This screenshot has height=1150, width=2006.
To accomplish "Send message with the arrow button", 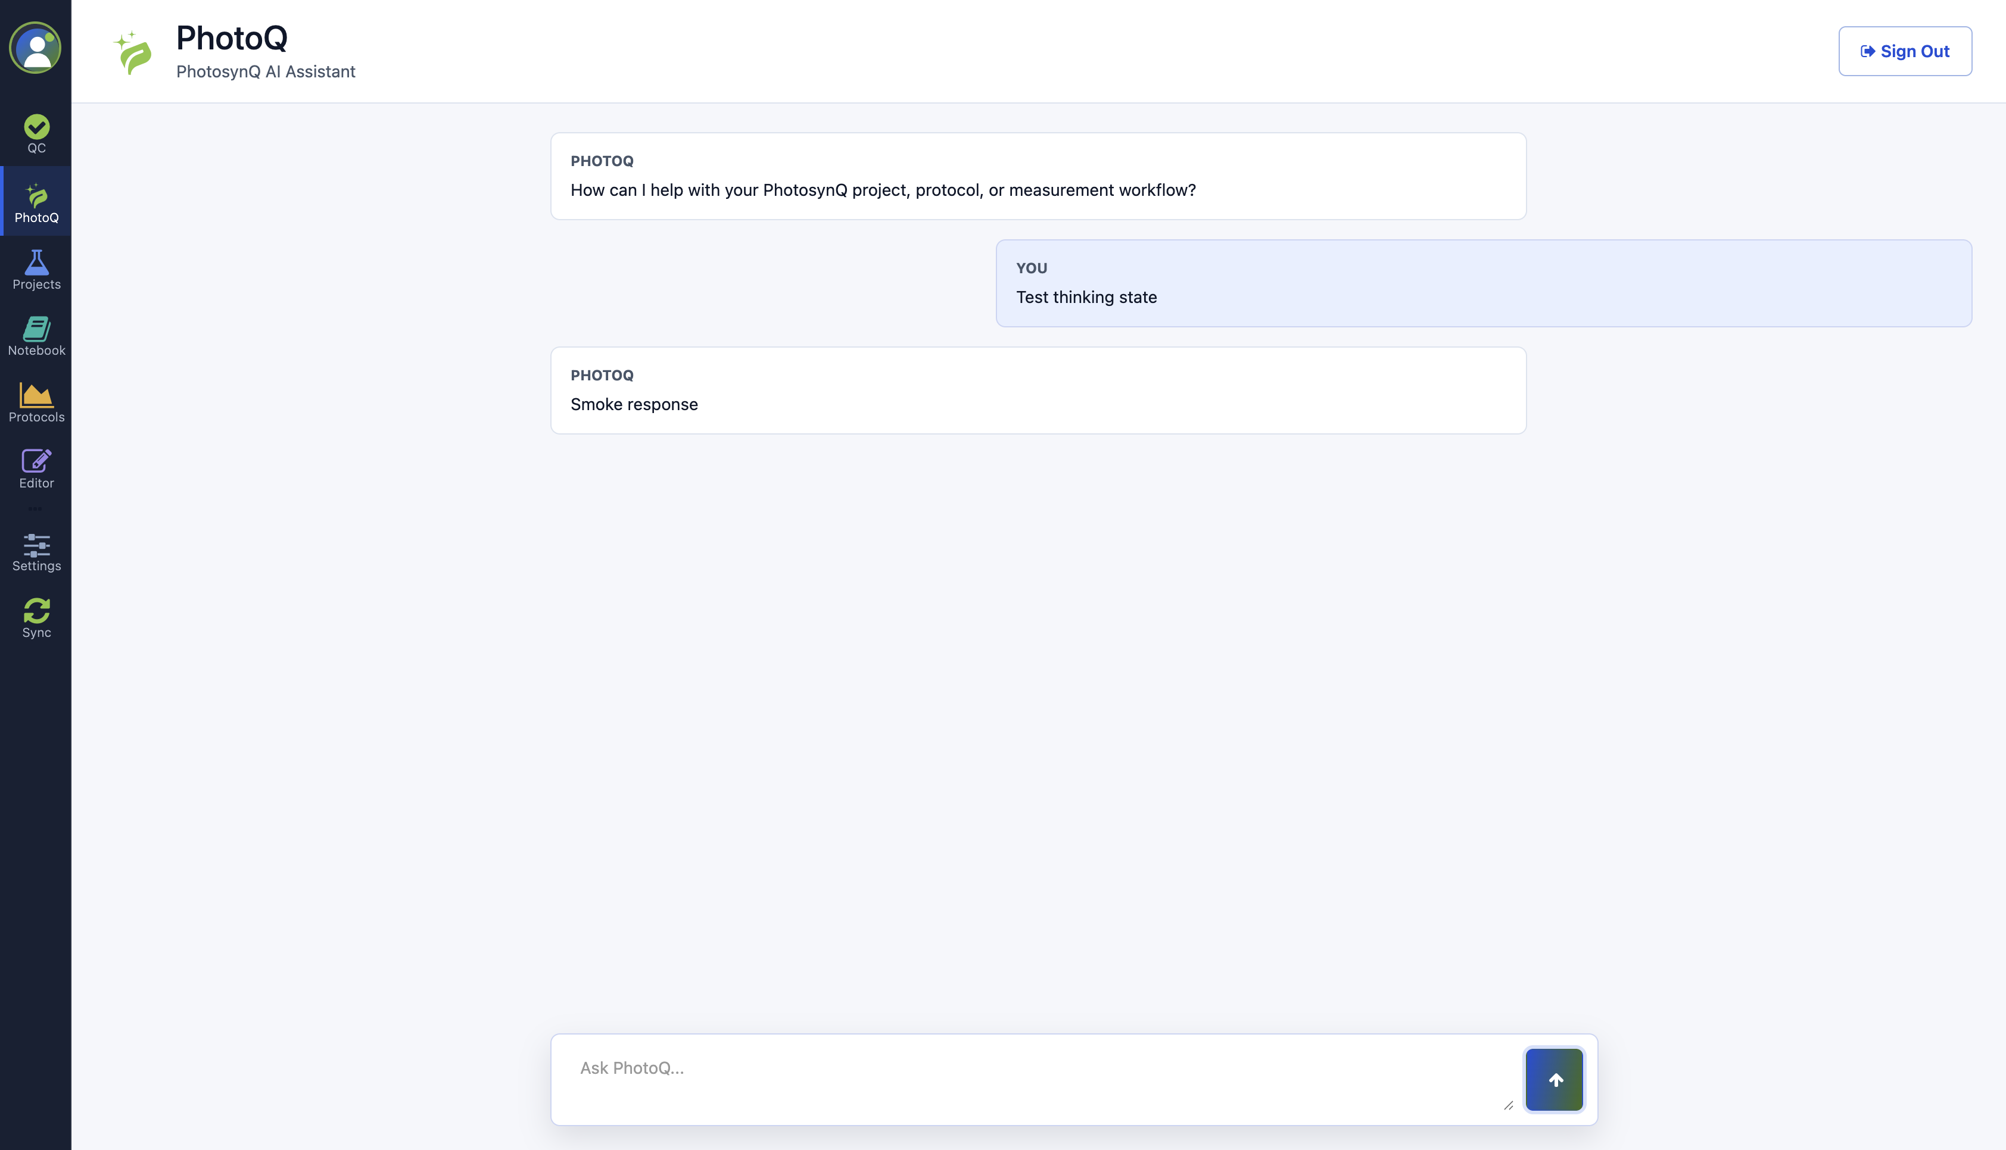I will (1554, 1080).
